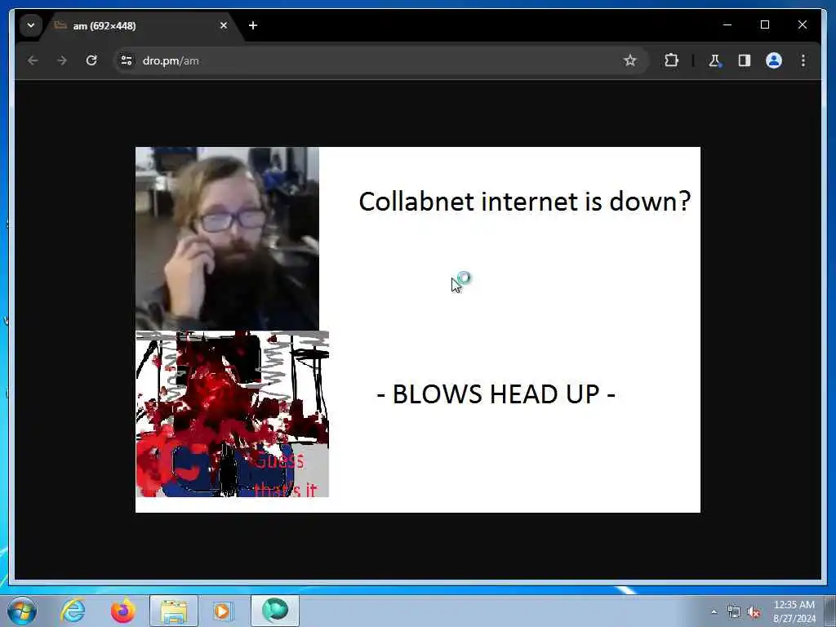The height and width of the screenshot is (627, 836).
Task: Toggle the side panel
Action: click(x=745, y=60)
